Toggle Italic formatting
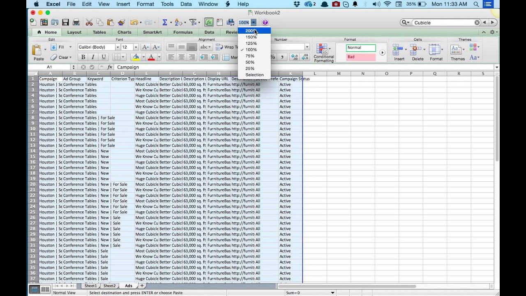This screenshot has height=296, width=526. (x=93, y=57)
